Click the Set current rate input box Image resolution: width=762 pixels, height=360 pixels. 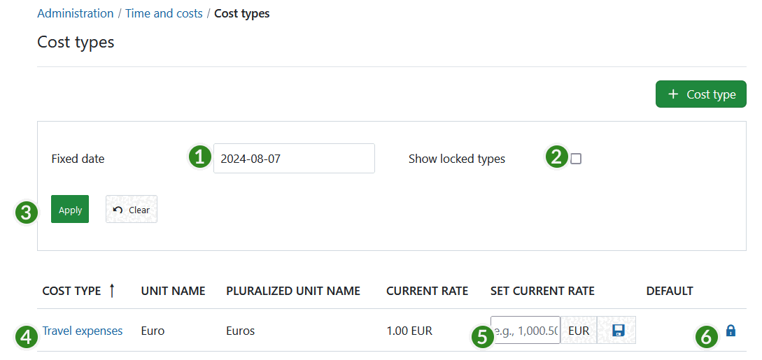pos(525,331)
